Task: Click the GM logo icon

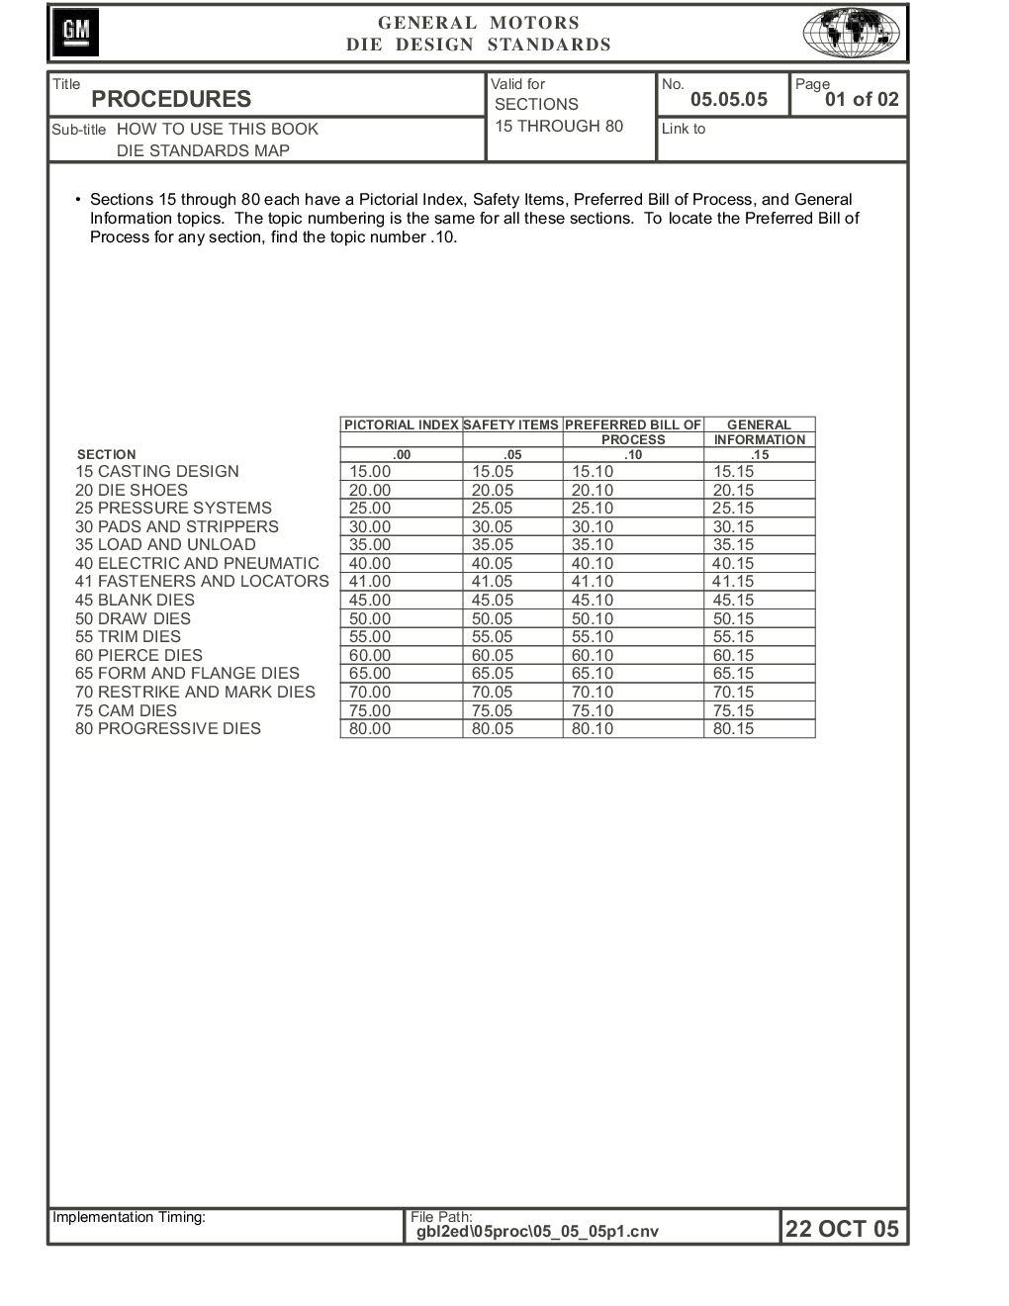Action: 75,34
